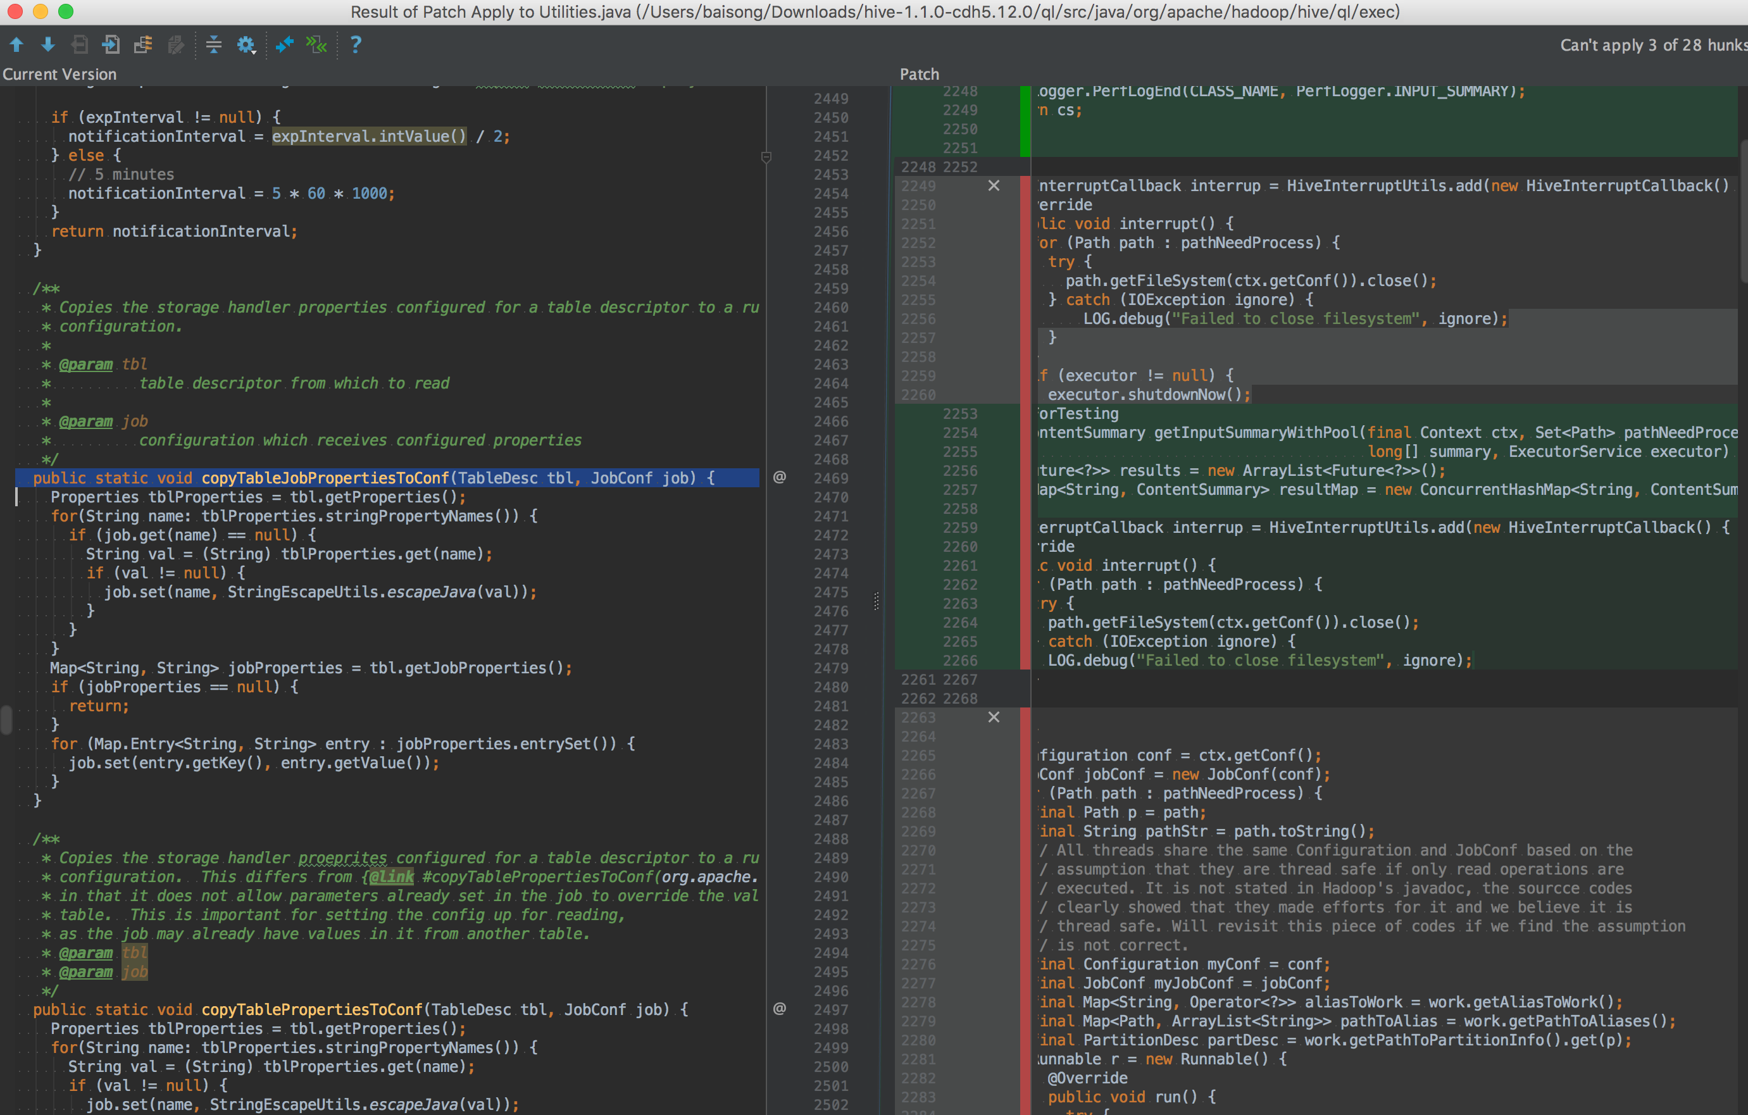
Task: Ignore patch hunk at line 2249
Action: pyautogui.click(x=994, y=186)
